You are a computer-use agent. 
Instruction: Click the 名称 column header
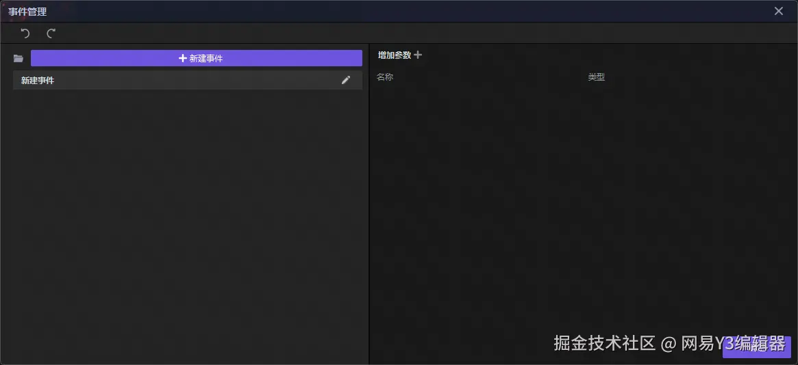pyautogui.click(x=385, y=77)
